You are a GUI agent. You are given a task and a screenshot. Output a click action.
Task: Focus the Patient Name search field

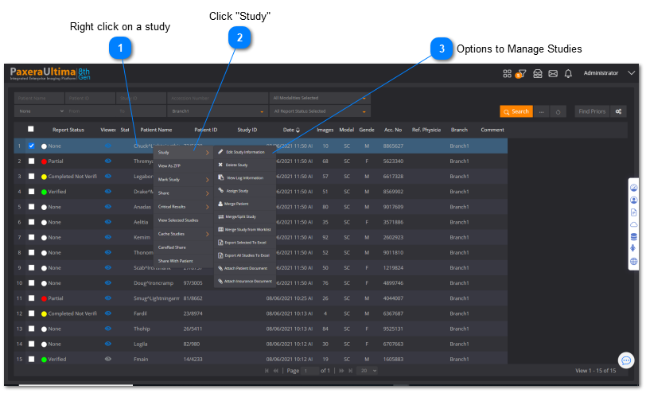(x=40, y=98)
